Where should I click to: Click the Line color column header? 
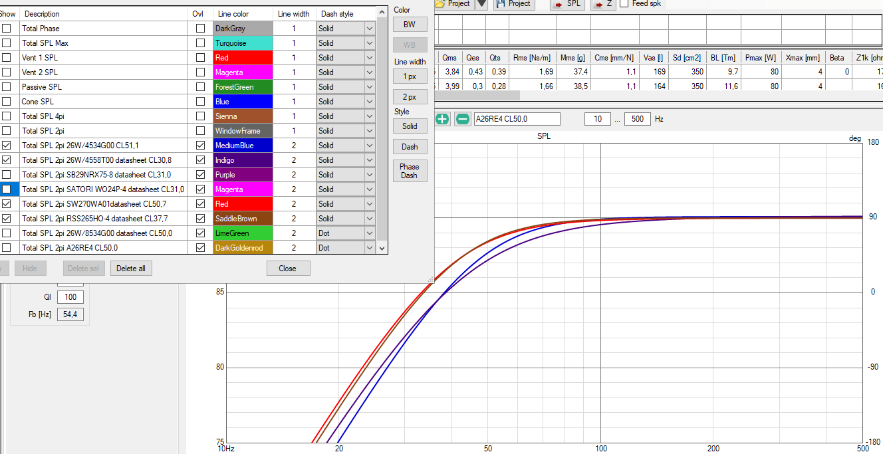[243, 14]
